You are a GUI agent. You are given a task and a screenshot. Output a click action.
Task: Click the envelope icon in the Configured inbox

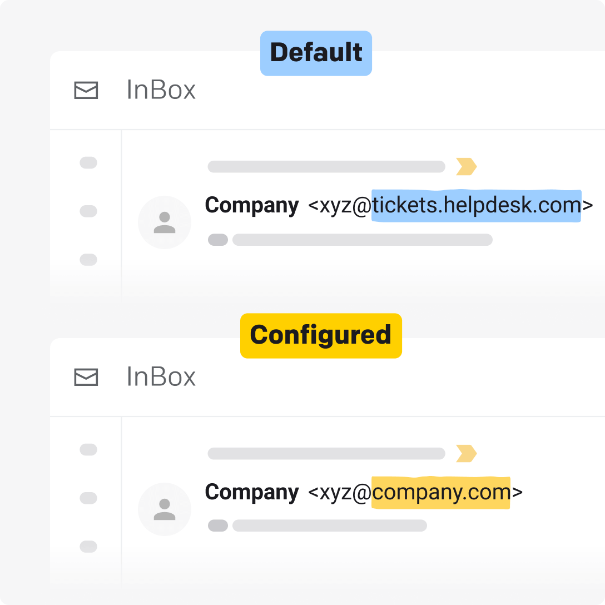(86, 377)
